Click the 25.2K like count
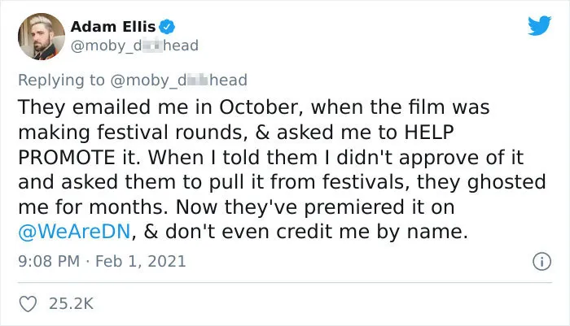Viewport: 570px width, 326px height. [x=72, y=303]
